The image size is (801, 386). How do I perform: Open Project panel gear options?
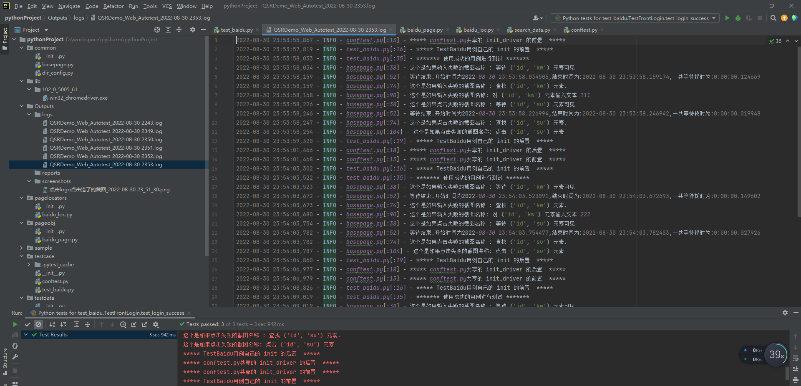click(192, 30)
